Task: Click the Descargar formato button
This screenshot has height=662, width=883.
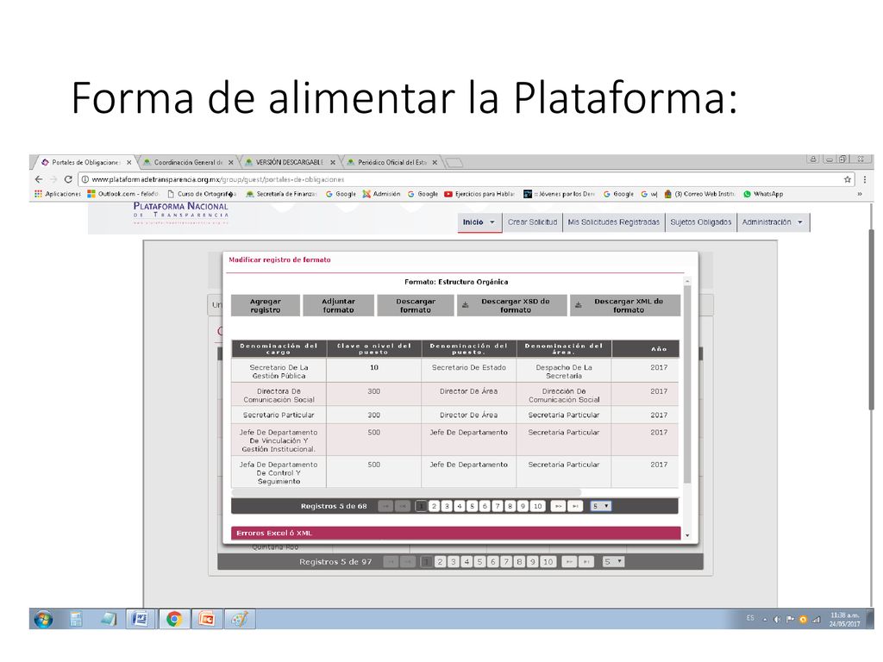Action: (x=416, y=306)
